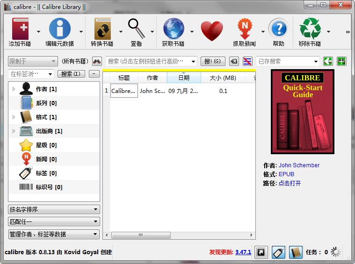Open Fetch news dropdown arrow
355x264 pixels.
pyautogui.click(x=263, y=32)
